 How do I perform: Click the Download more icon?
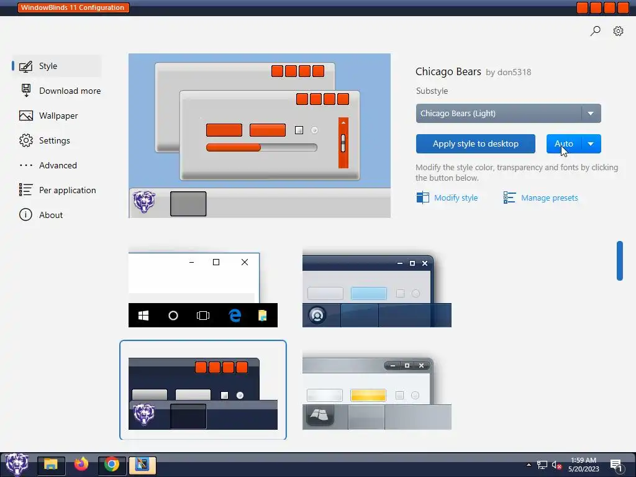26,91
